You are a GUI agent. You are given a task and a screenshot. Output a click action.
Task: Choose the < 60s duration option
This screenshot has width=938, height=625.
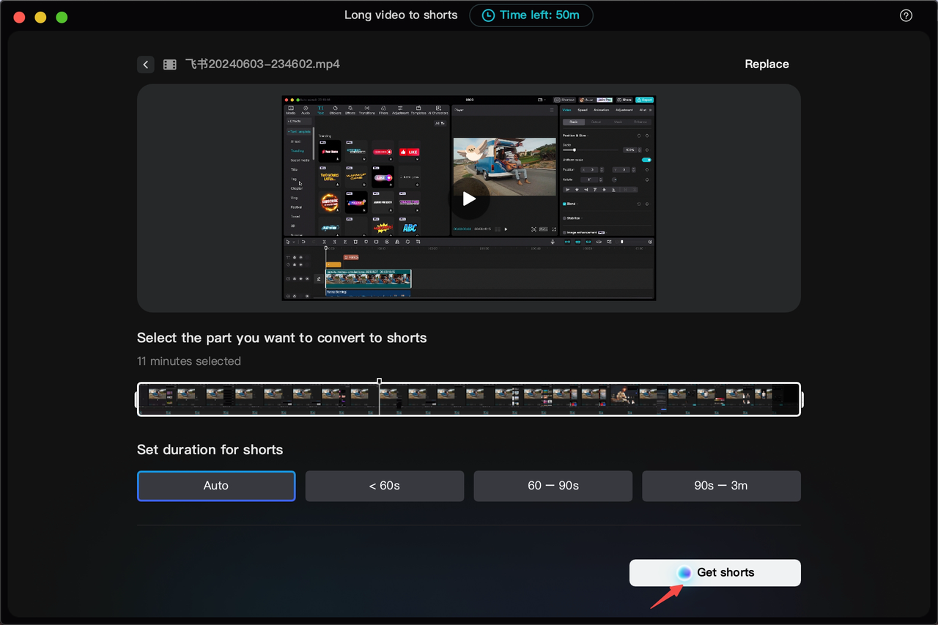[x=384, y=486]
